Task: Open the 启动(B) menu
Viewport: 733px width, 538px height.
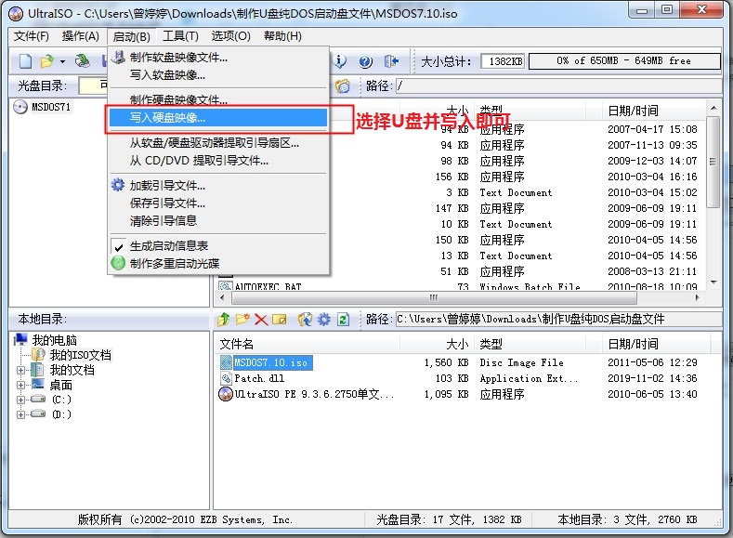Action: pos(131,36)
